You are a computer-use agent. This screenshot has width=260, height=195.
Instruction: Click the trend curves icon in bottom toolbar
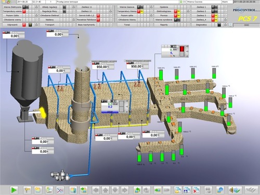click(x=60, y=190)
